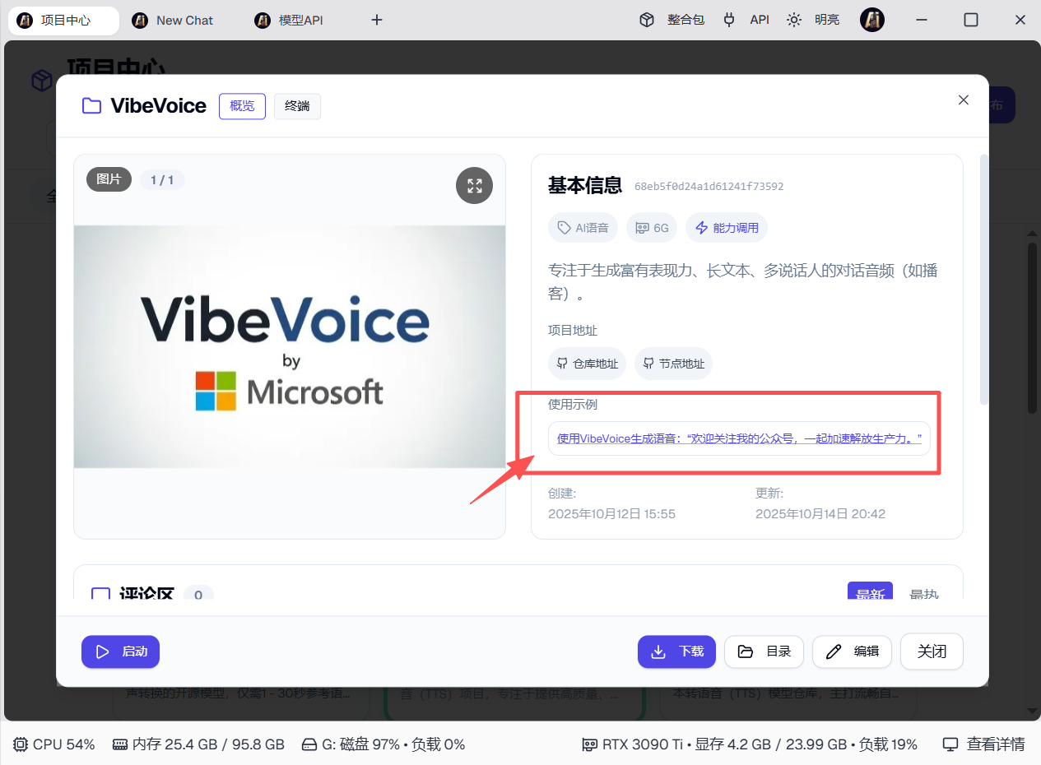Image resolution: width=1041 pixels, height=765 pixels.
Task: Open the 节点地址 GitHub link
Action: click(673, 364)
